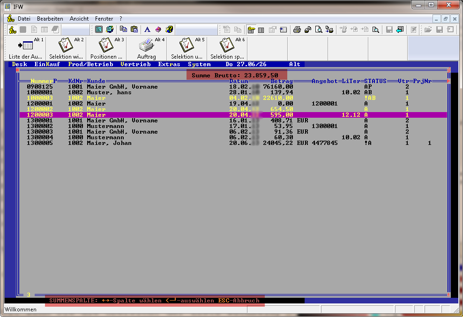Expand the Vertrieb menu in the blue bar
Viewport: 463px width, 317px height.
(135, 64)
